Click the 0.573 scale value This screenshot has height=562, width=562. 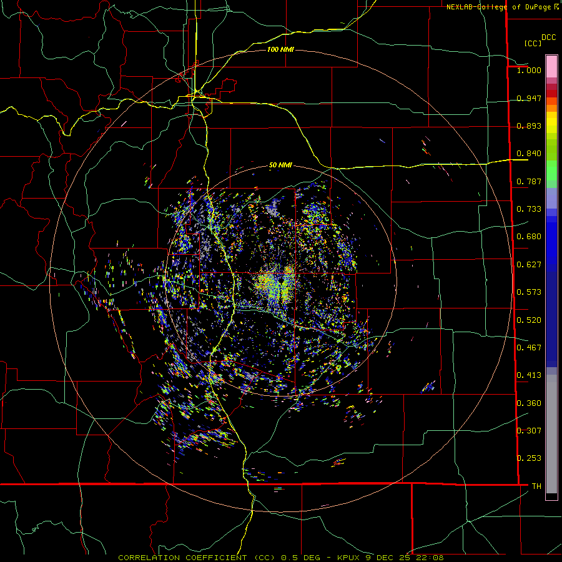(529, 292)
